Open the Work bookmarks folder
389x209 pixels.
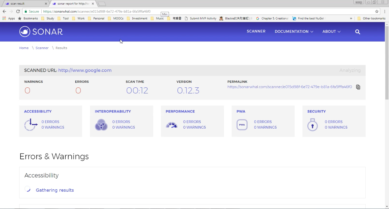[x=78, y=19]
